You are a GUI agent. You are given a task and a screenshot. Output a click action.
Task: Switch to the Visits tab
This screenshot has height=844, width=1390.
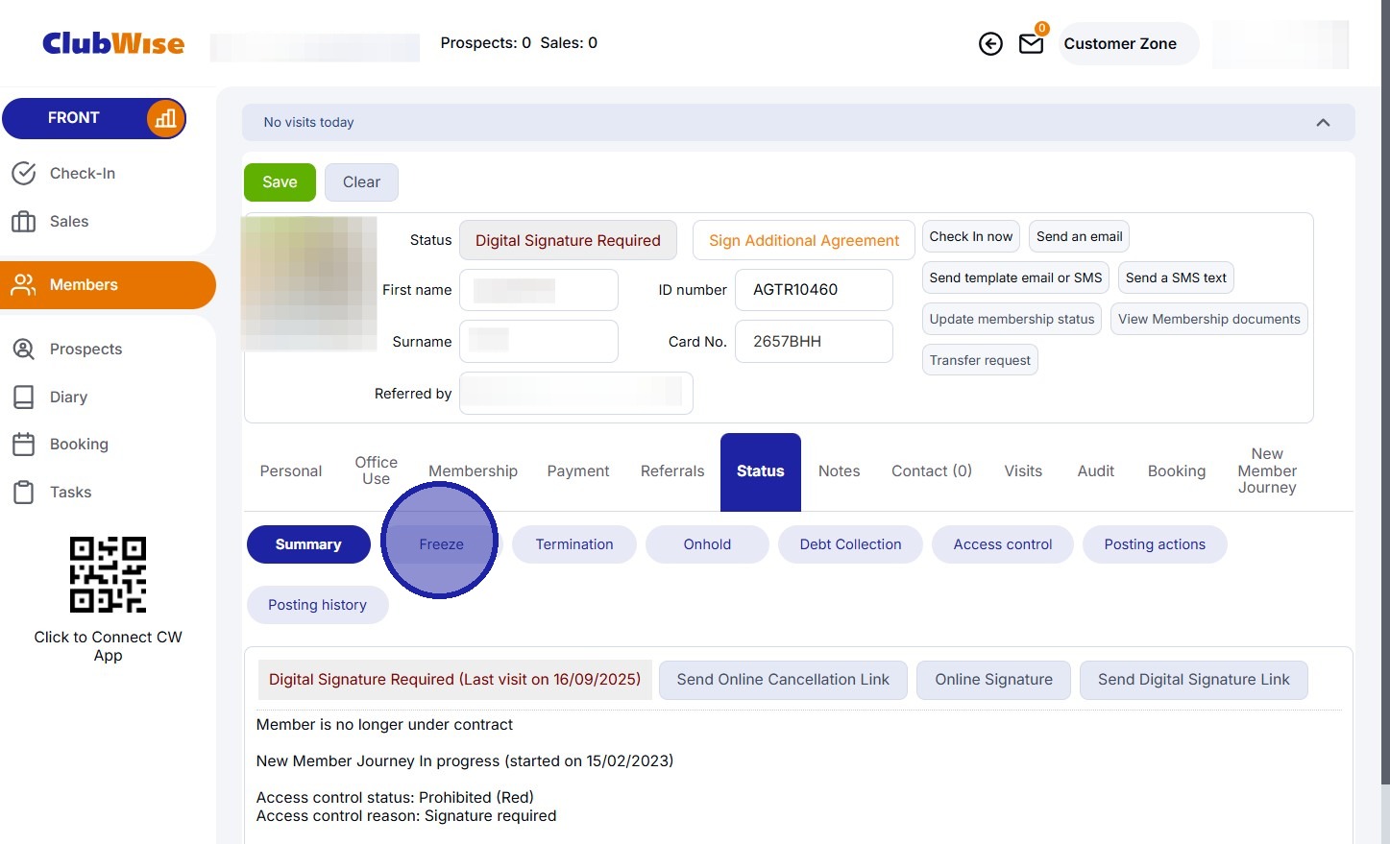coord(1023,471)
